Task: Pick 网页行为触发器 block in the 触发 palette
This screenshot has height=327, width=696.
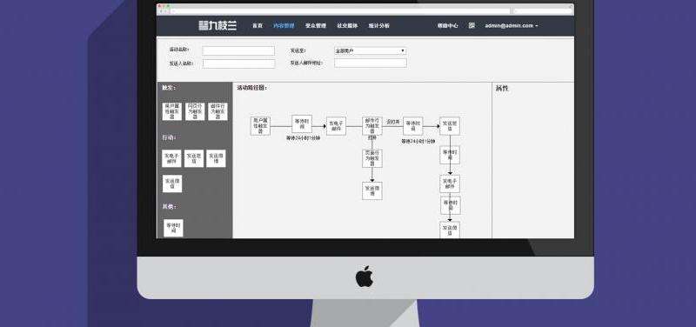Action: tap(194, 111)
